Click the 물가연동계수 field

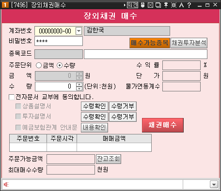[181, 87]
